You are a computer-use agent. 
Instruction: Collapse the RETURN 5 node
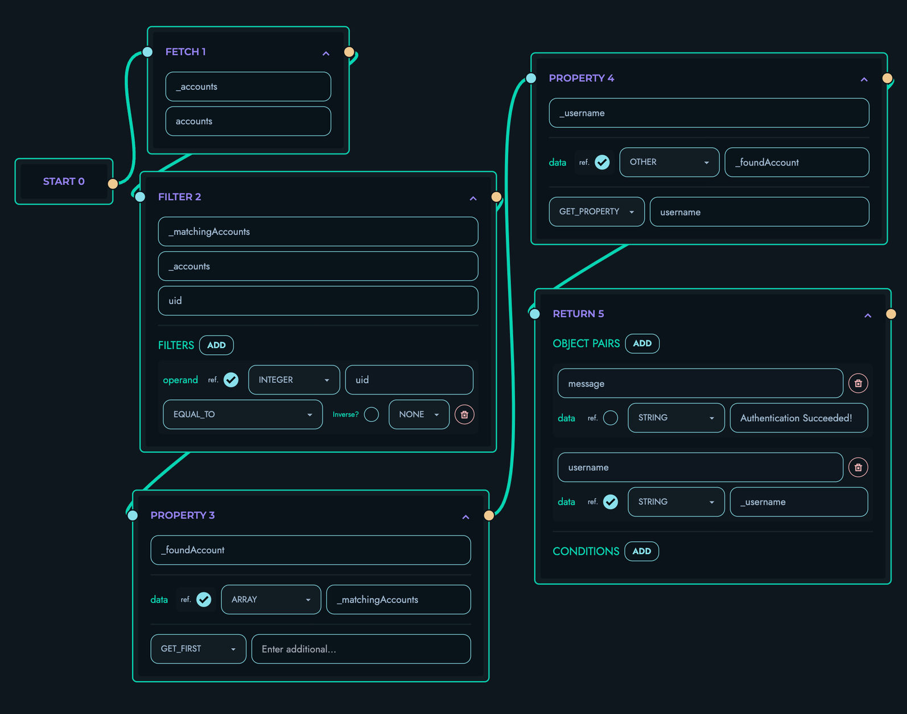tap(868, 316)
